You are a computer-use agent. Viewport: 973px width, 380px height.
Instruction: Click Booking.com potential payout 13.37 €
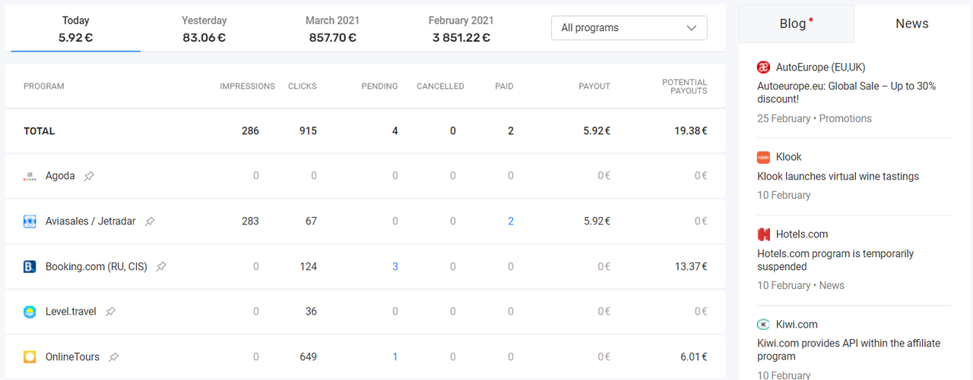(x=691, y=267)
